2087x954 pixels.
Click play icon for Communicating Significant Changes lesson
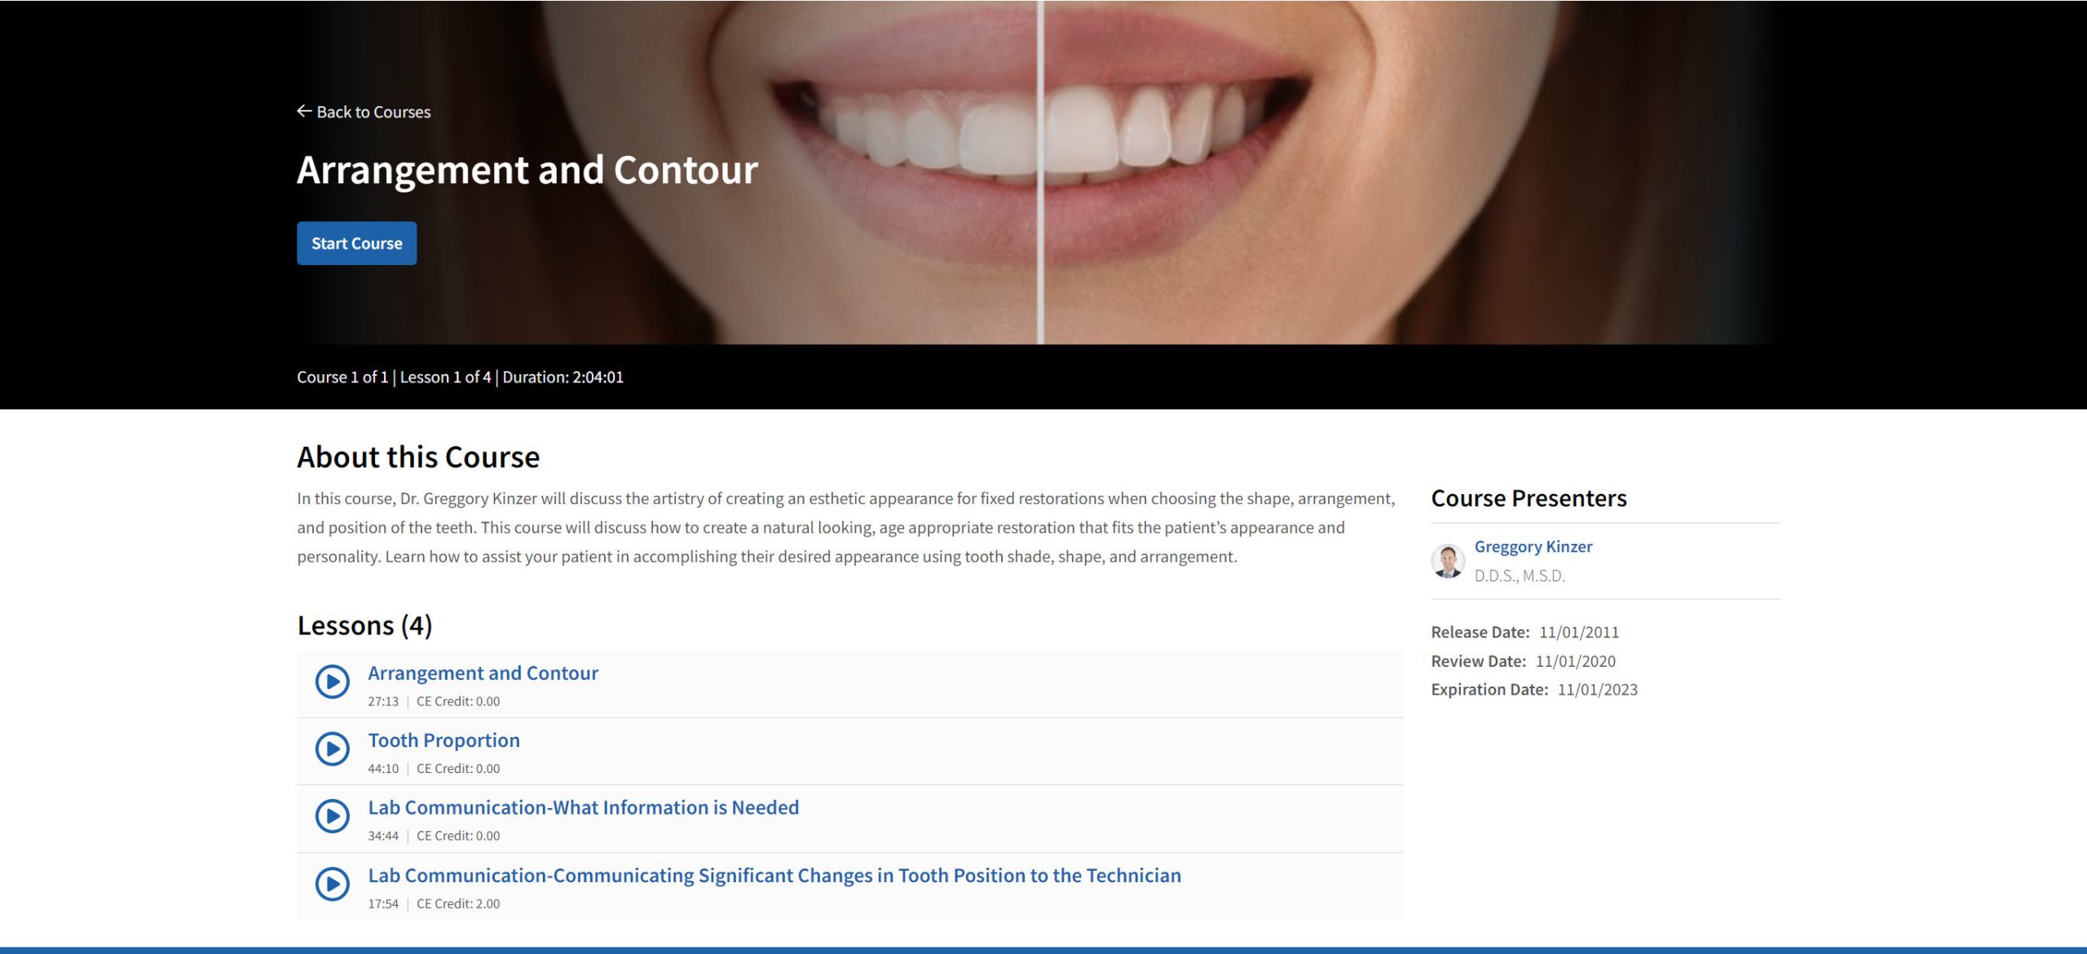tap(333, 884)
